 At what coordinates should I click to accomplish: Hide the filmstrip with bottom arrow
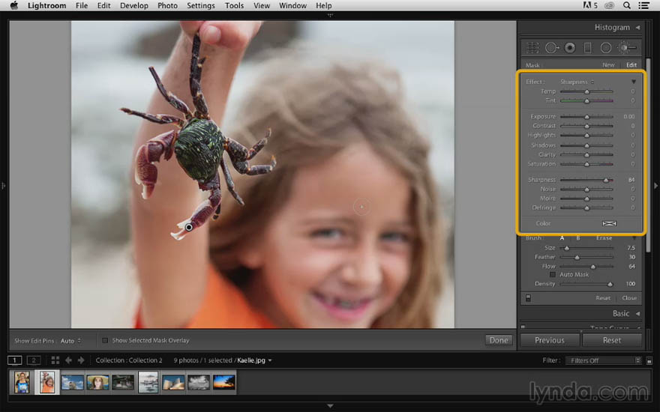click(330, 406)
